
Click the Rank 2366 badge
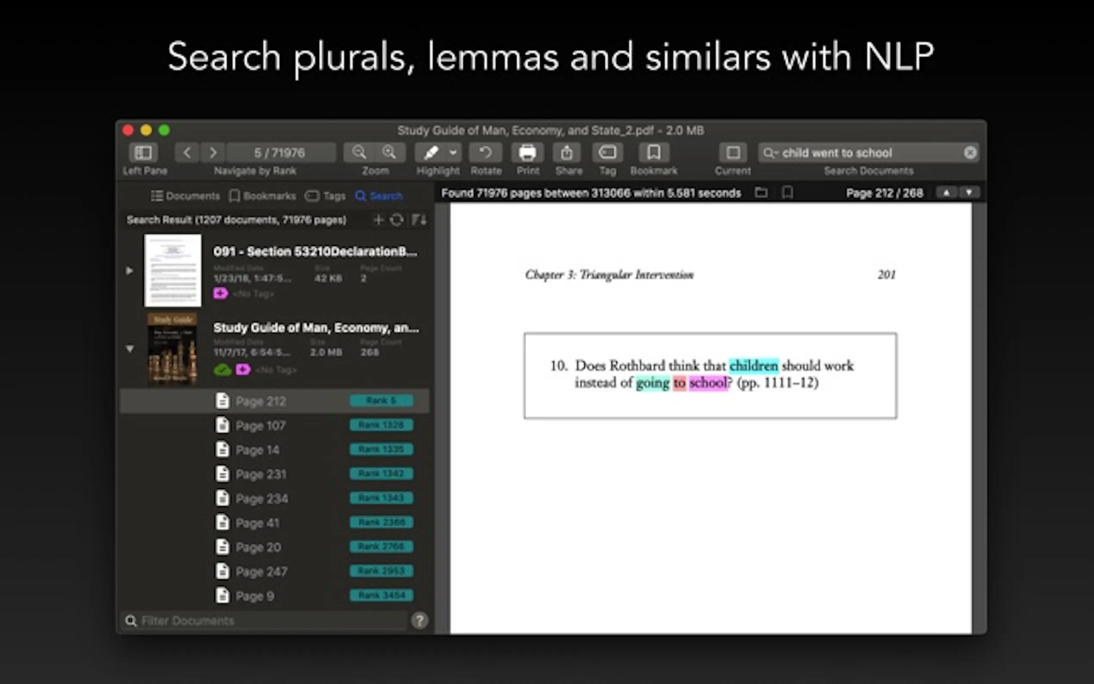click(x=381, y=522)
